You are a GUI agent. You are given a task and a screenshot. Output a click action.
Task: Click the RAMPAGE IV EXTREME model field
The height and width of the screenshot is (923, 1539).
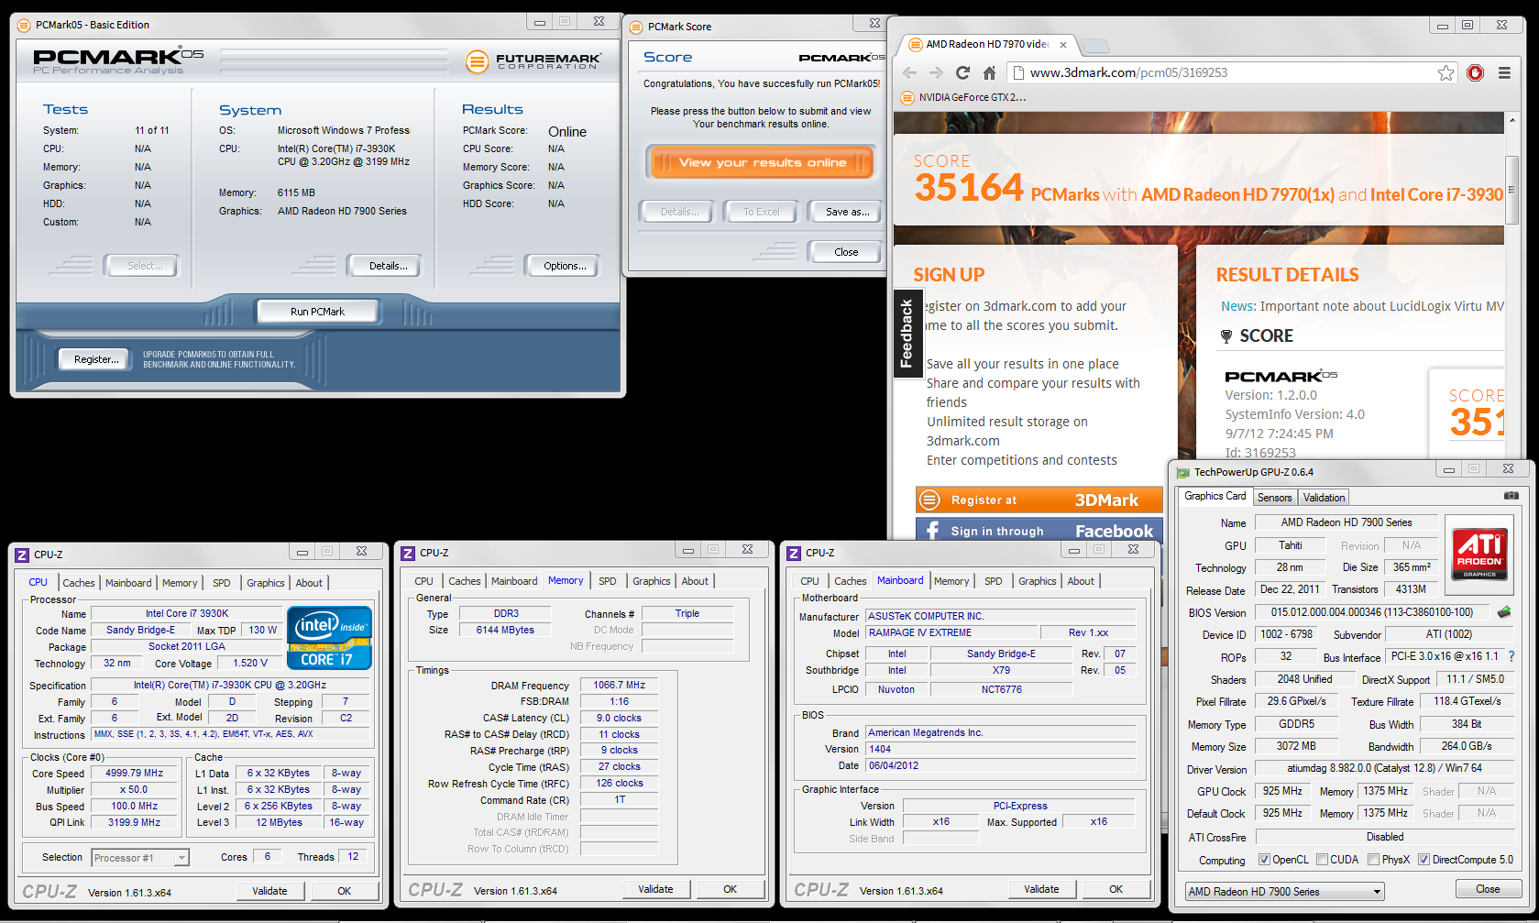[951, 632]
